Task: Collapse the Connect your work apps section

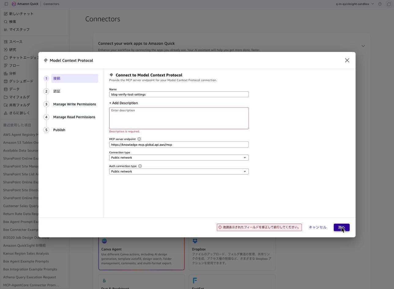Action: pos(363,46)
